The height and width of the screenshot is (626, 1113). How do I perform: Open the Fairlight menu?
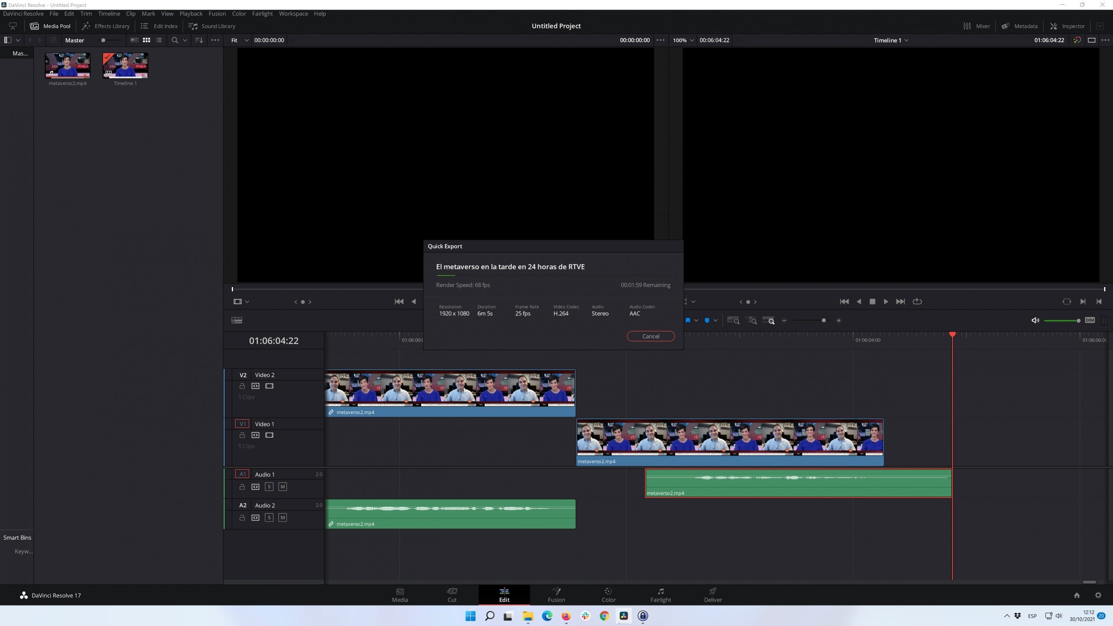pos(262,13)
